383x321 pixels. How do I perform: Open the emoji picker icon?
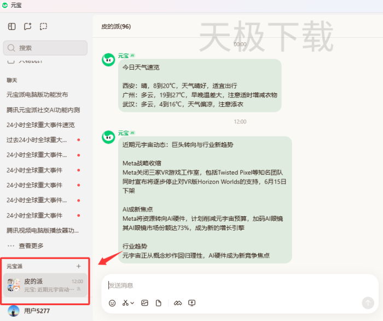[x=112, y=303]
